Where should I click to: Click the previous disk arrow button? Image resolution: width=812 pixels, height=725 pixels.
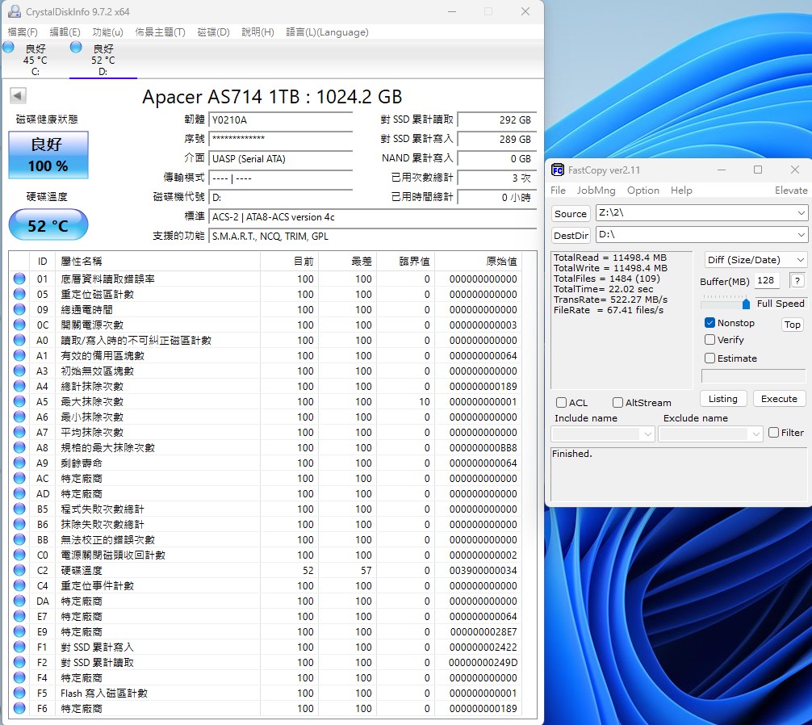[18, 95]
